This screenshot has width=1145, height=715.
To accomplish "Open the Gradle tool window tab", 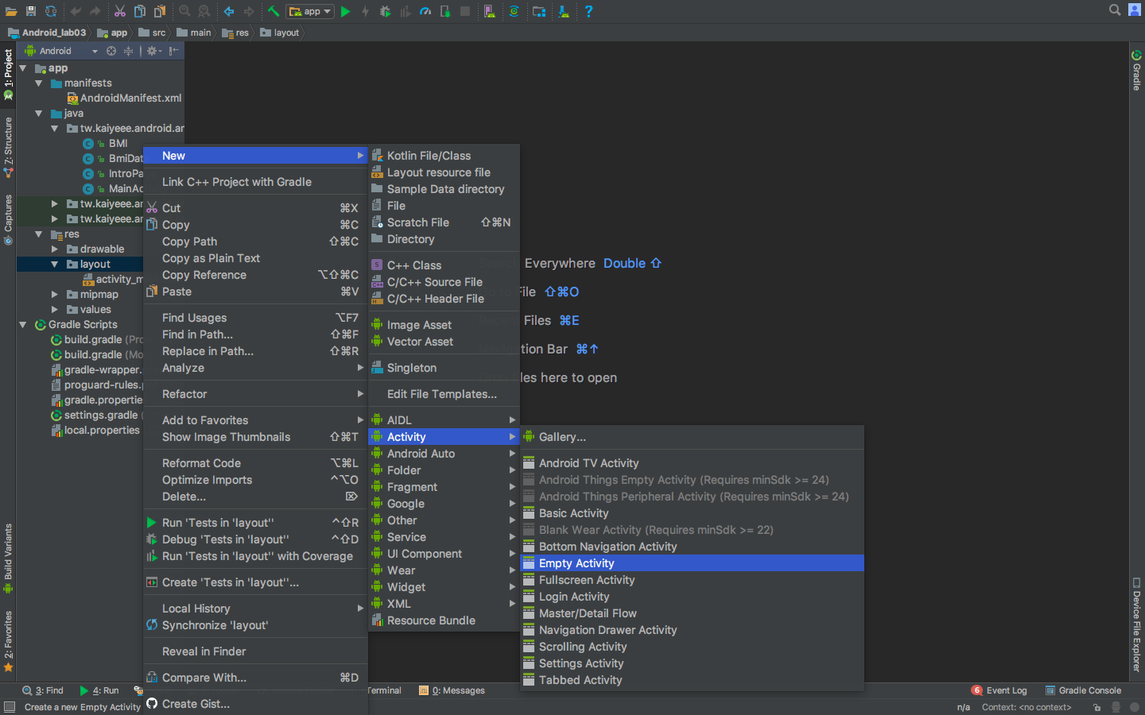I will coord(1137,71).
